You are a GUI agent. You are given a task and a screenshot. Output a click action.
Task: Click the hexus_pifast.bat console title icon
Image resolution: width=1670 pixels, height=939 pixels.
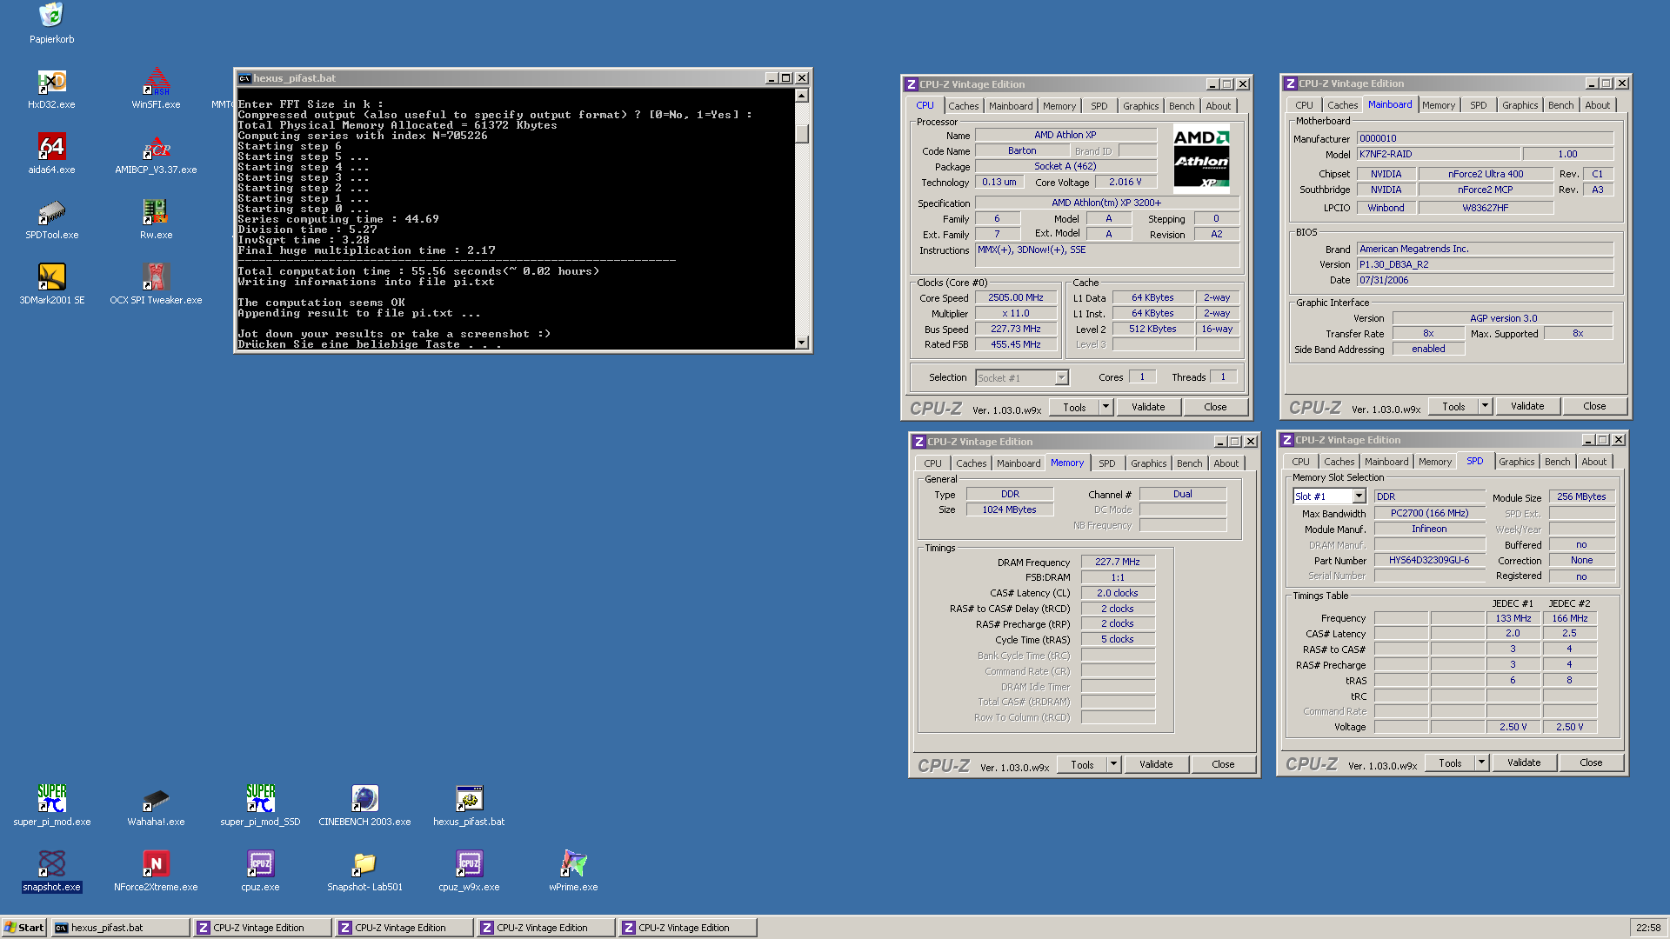tap(244, 78)
